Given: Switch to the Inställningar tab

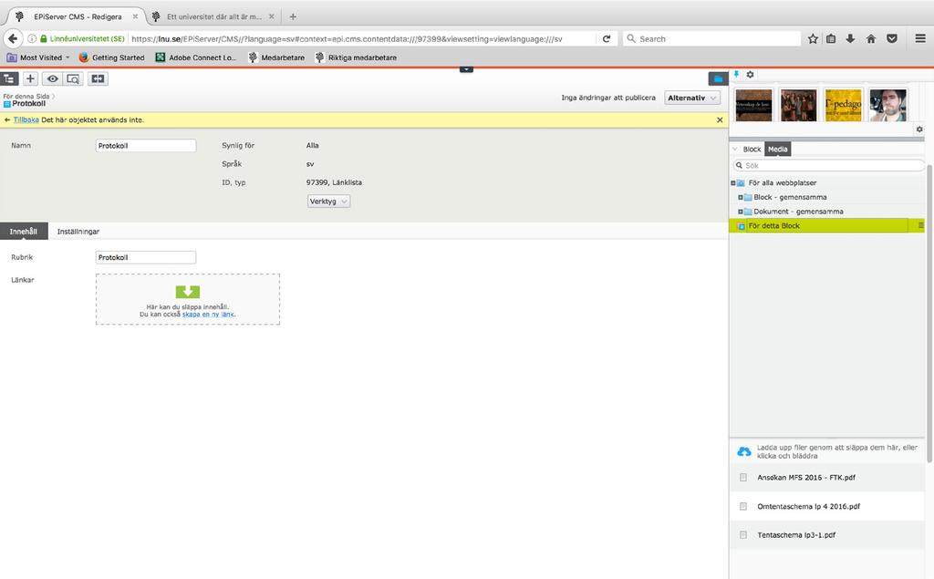Looking at the screenshot, I should pyautogui.click(x=78, y=231).
